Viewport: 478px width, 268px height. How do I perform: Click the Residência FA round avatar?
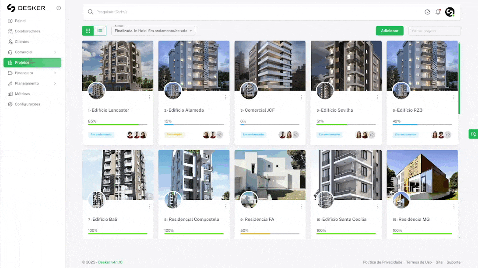pyautogui.click(x=249, y=199)
